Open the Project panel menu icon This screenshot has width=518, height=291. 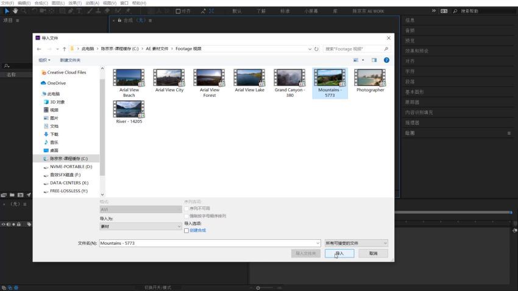pyautogui.click(x=18, y=21)
